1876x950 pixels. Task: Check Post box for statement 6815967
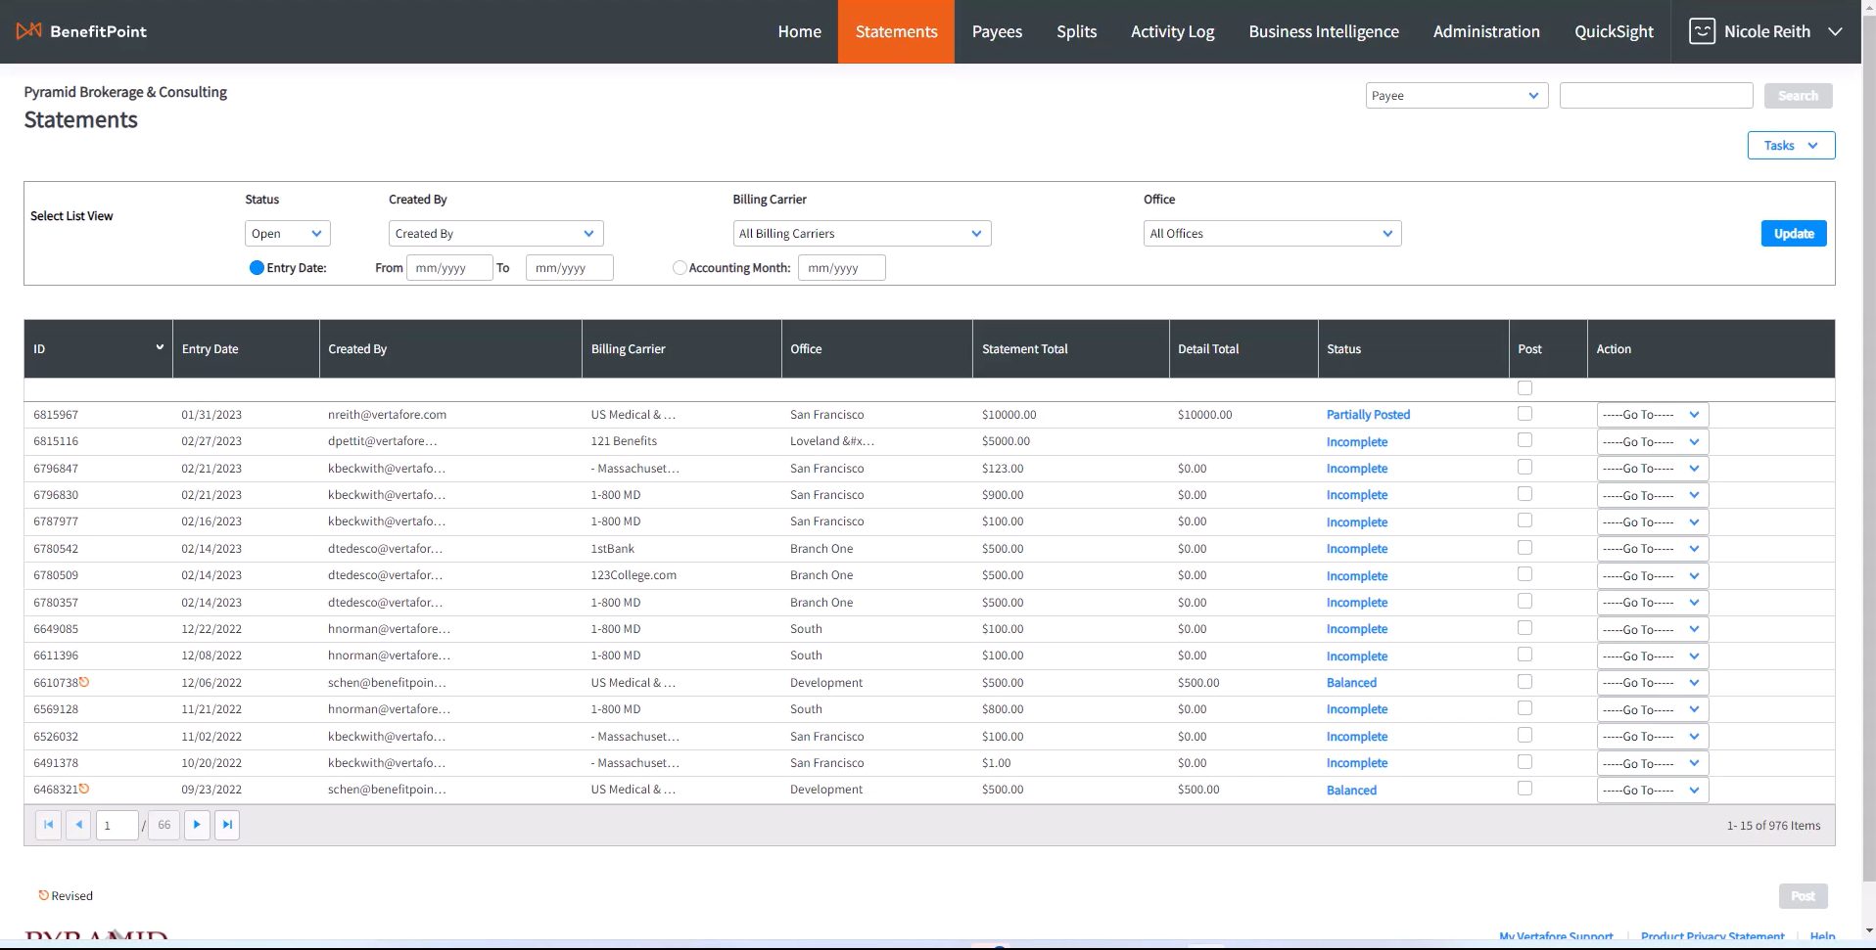tap(1524, 414)
